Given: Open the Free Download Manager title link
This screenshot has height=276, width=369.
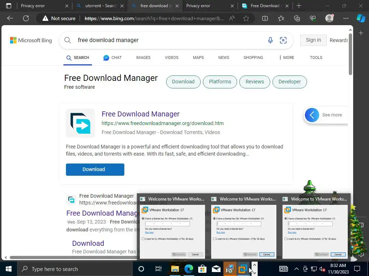Looking at the screenshot, I should tap(141, 114).
